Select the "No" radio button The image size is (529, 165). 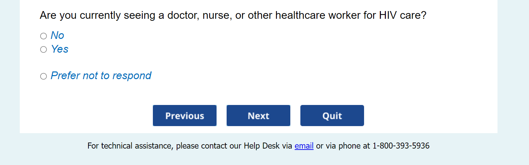click(x=44, y=36)
